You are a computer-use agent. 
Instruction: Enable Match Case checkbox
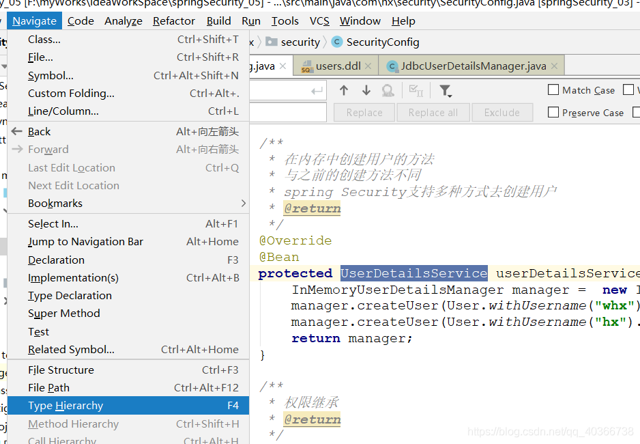[553, 90]
